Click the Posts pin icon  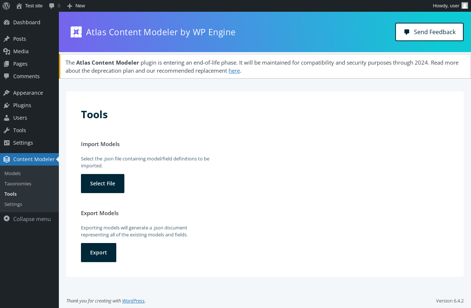click(x=7, y=39)
